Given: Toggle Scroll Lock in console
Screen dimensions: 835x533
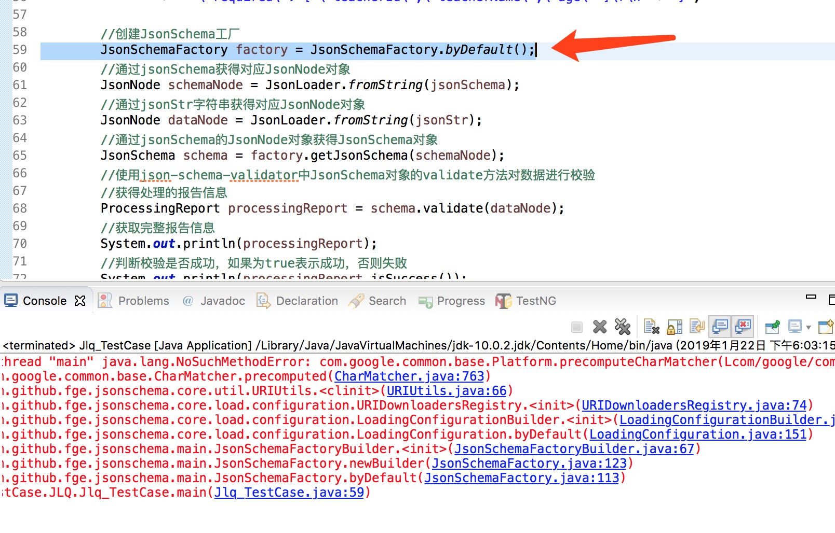Looking at the screenshot, I should [x=675, y=327].
